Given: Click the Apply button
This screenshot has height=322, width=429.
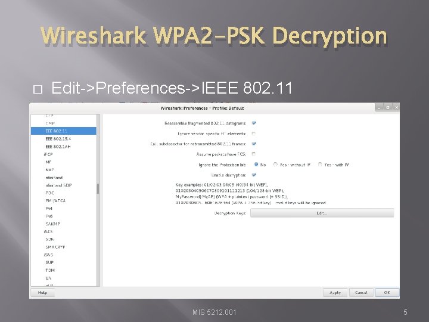Looking at the screenshot, I should click(335, 292).
